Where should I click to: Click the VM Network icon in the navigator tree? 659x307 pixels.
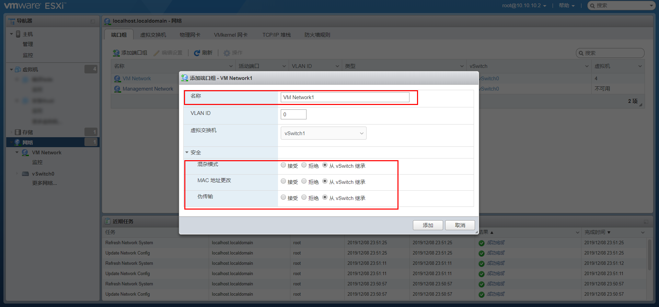pyautogui.click(x=25, y=152)
